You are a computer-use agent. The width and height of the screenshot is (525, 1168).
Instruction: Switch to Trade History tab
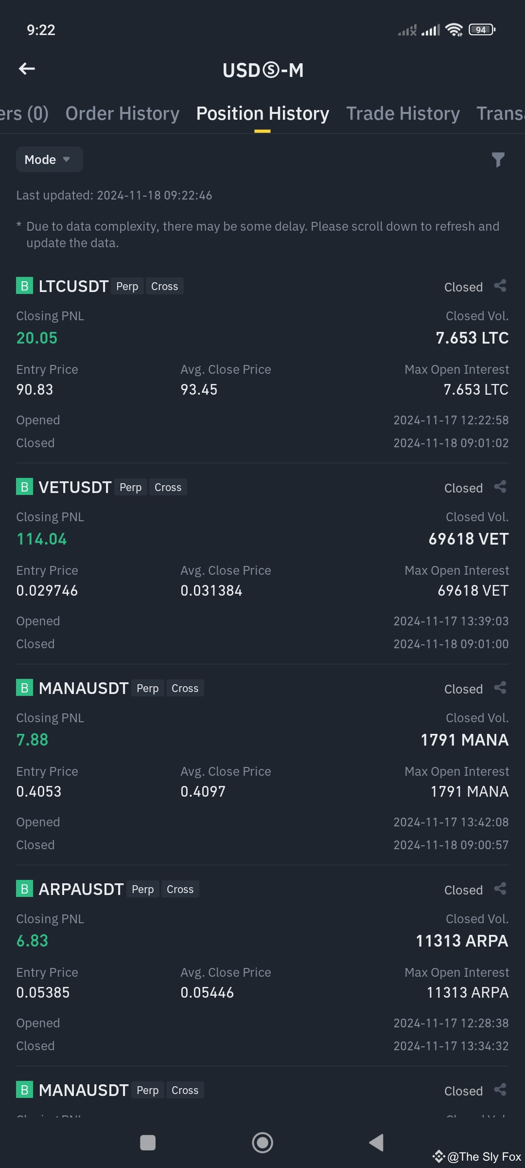tap(403, 113)
